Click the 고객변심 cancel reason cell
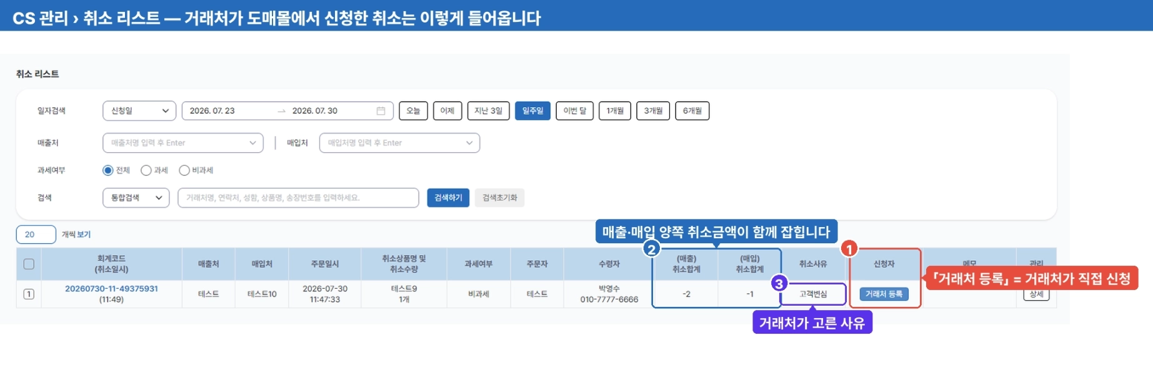This screenshot has height=383, width=1153. 813,294
